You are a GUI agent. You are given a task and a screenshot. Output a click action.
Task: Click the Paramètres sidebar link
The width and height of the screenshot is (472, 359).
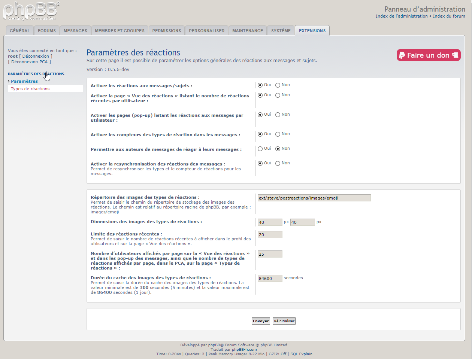coord(24,81)
